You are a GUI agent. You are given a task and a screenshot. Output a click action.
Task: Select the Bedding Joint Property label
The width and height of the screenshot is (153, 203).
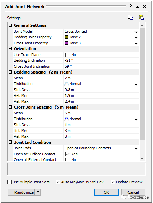(33, 37)
